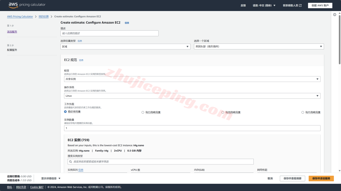
Task: Click the 搜索实例类型 search box
Action: pyautogui.click(x=161, y=162)
